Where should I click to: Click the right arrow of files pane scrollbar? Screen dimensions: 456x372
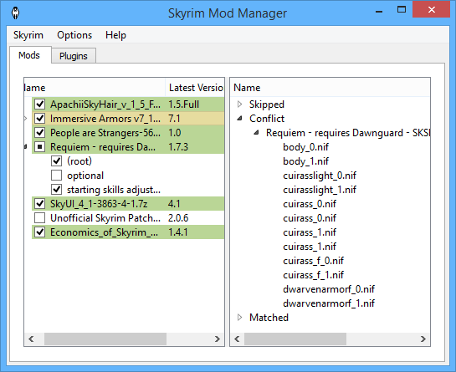pyautogui.click(x=423, y=339)
